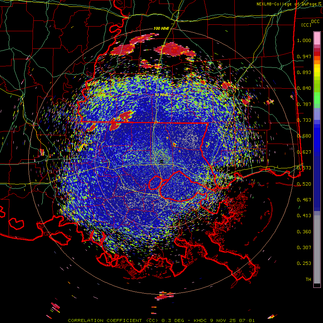Select the 0.413 scale value
The height and width of the screenshot is (323, 323).
[x=304, y=216]
